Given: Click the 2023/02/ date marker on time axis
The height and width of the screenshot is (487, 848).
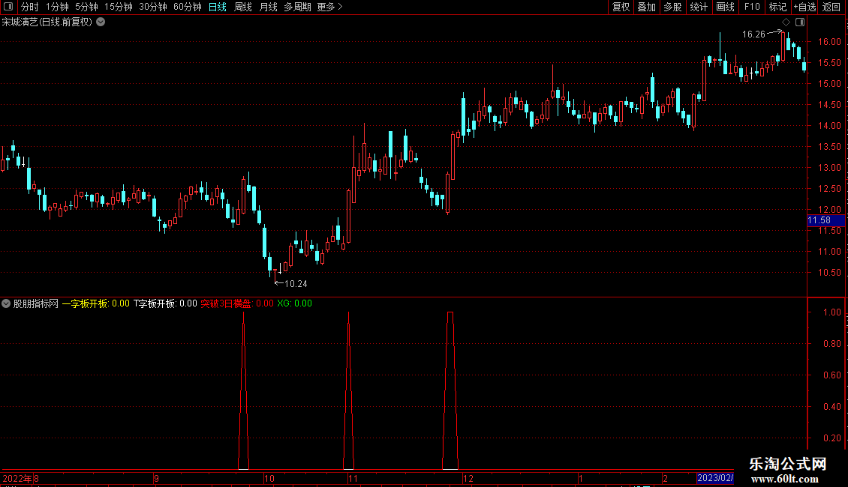Looking at the screenshot, I should (x=715, y=478).
